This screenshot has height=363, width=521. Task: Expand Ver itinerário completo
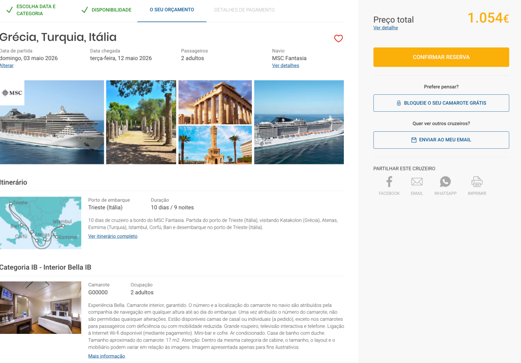113,236
